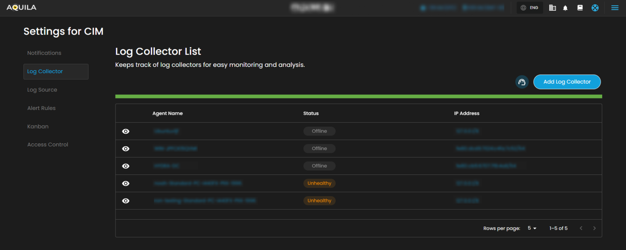The width and height of the screenshot is (626, 250).
Task: Click the blue lifebuoy help icon
Action: point(595,8)
